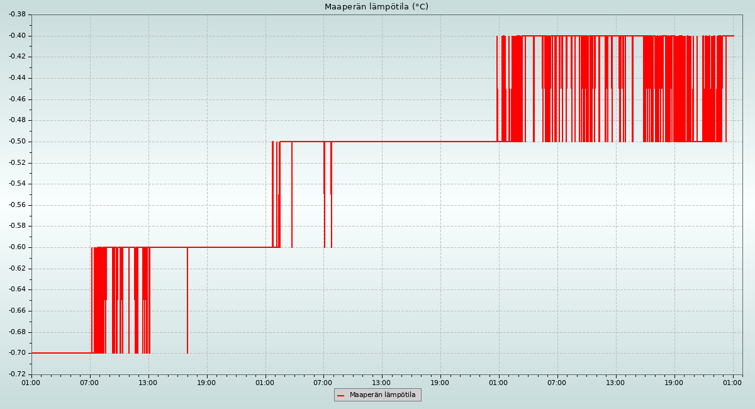The height and width of the screenshot is (409, 755).
Task: Click the leftmost 01:00 x-axis label
Action: point(31,382)
